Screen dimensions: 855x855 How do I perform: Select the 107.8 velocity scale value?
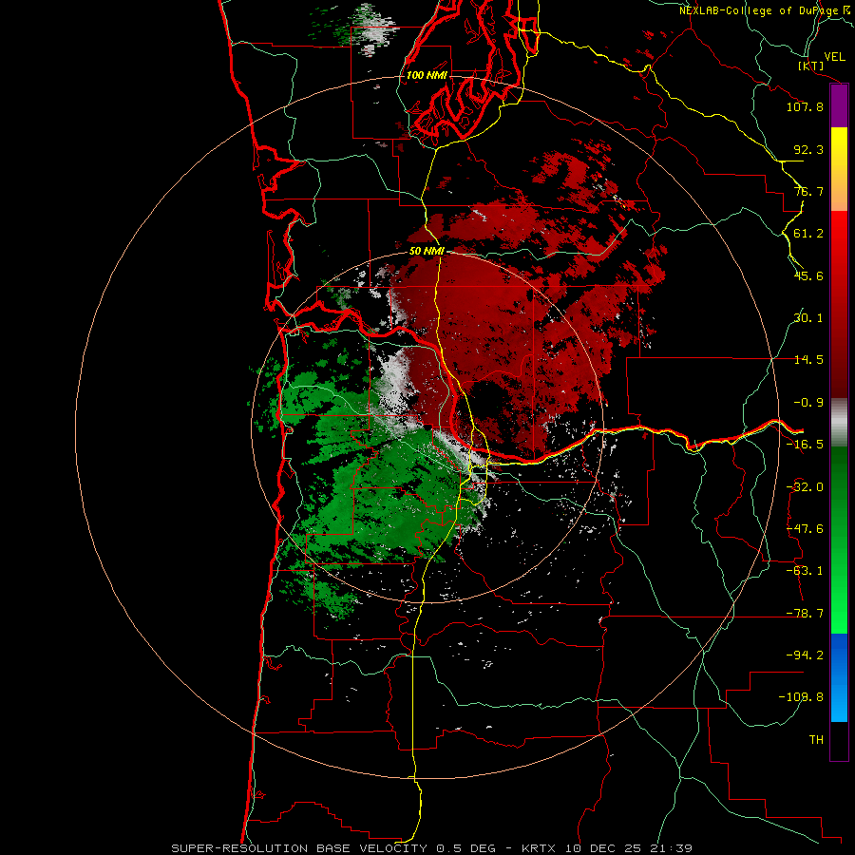tap(805, 106)
